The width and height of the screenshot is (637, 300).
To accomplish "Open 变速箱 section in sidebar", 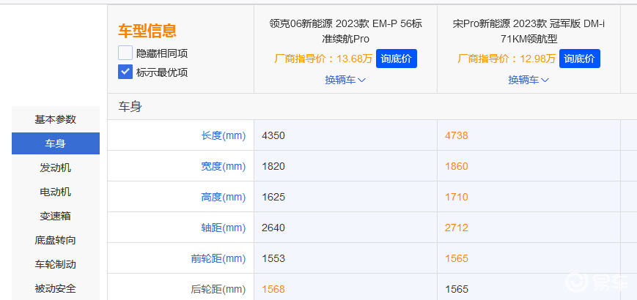I will pos(56,216).
